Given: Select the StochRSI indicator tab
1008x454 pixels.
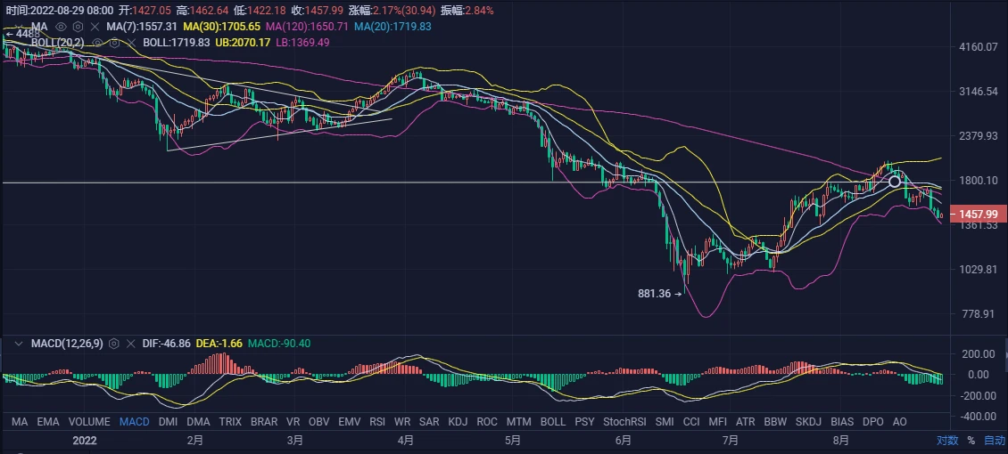Looking at the screenshot, I should click(624, 422).
